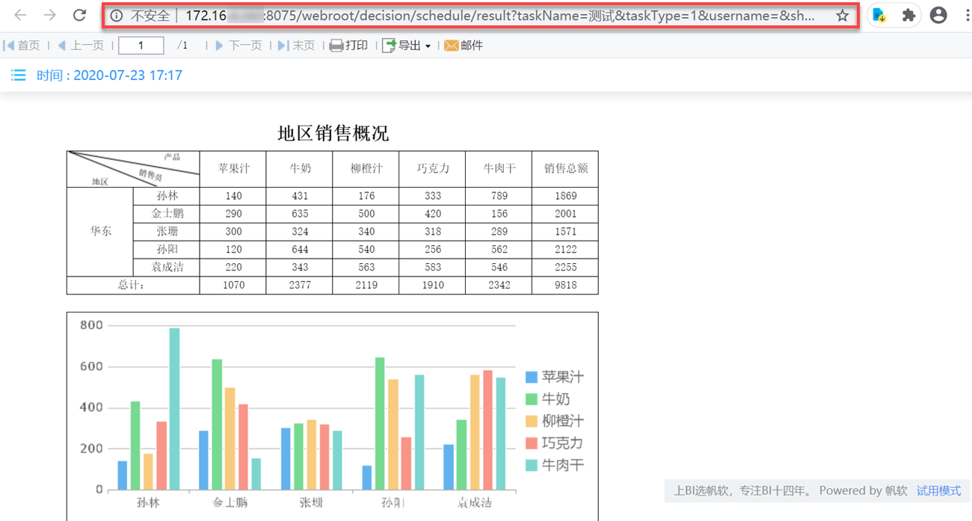Click the address bar URL
The image size is (972, 521).
(499, 16)
